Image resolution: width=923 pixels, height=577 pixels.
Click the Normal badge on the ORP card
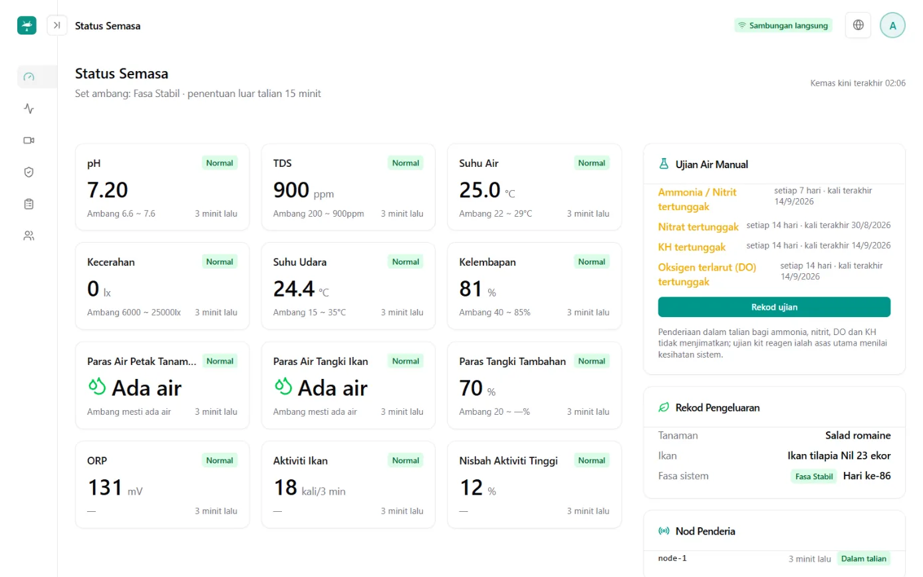(219, 461)
